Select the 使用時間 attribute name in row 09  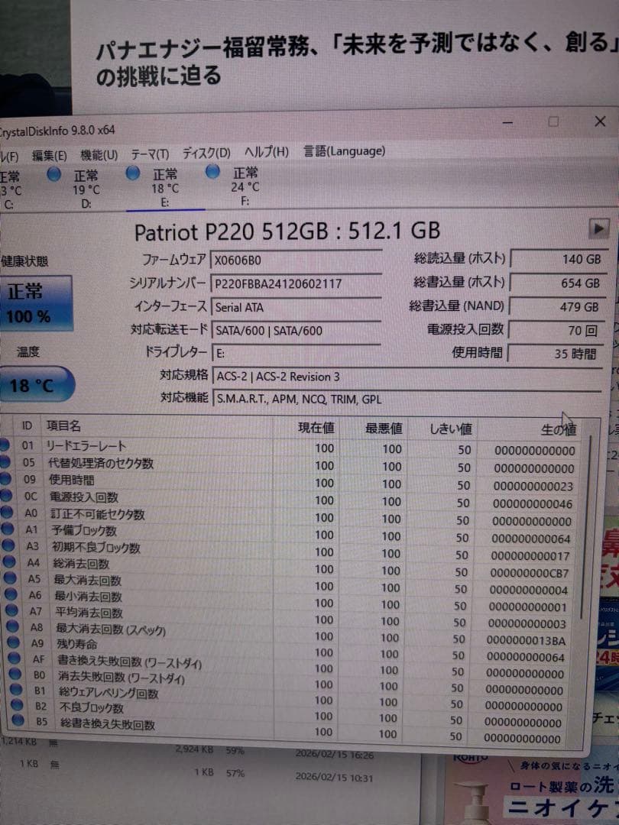click(72, 480)
